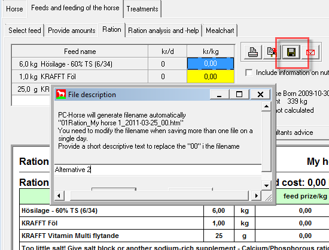Open the Treatments tab
The width and height of the screenshot is (329, 250).
pyautogui.click(x=142, y=9)
